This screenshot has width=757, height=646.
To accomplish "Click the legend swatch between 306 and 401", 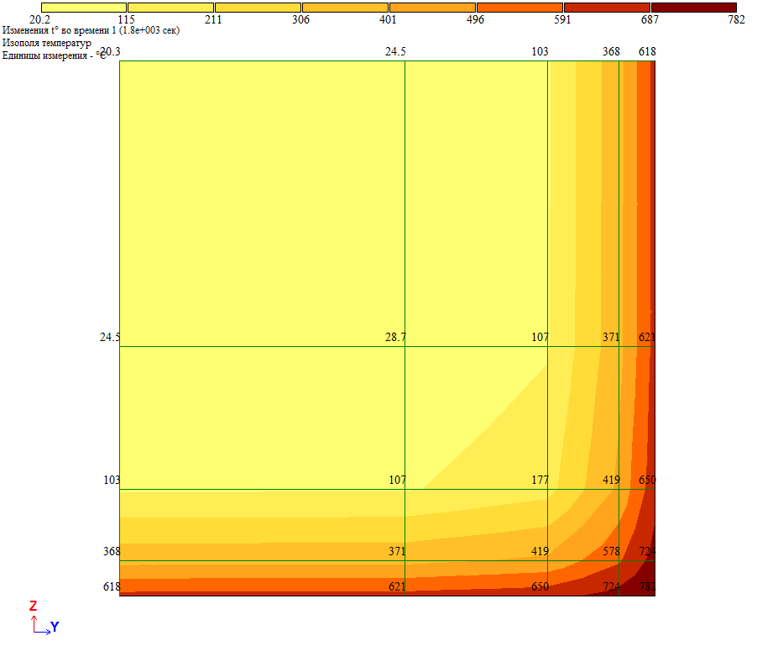I will (x=345, y=7).
